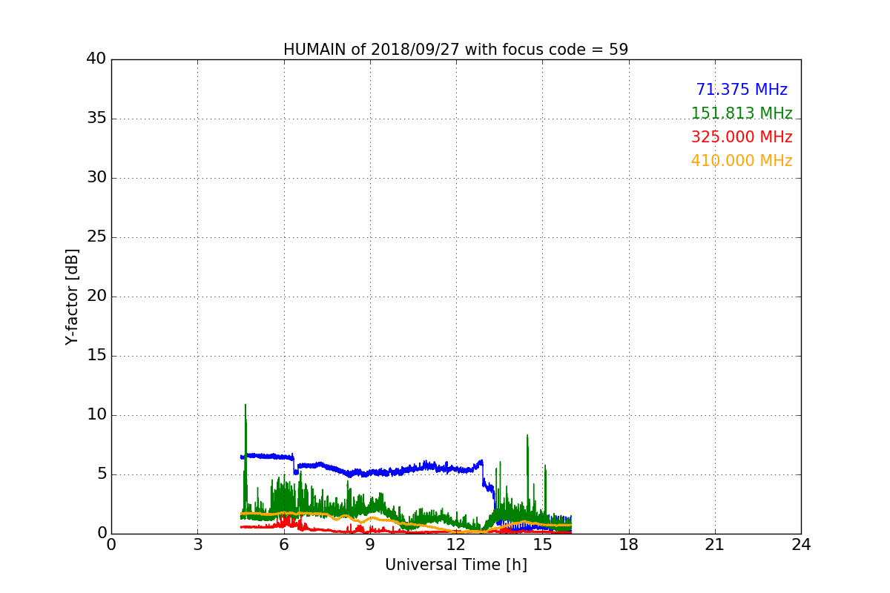Viewport: 890px width, 593px height.
Task: Click the '325.000 MHz' red legend label
Action: click(742, 137)
